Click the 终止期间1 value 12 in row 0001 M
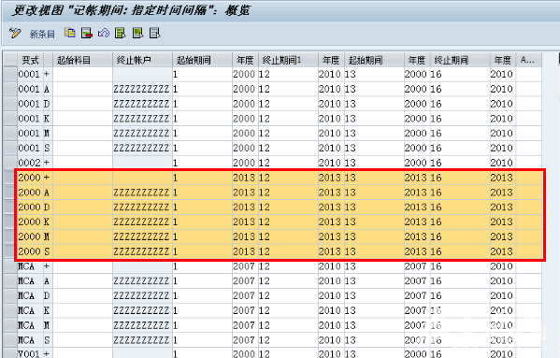The height and width of the screenshot is (358, 560). tap(288, 133)
